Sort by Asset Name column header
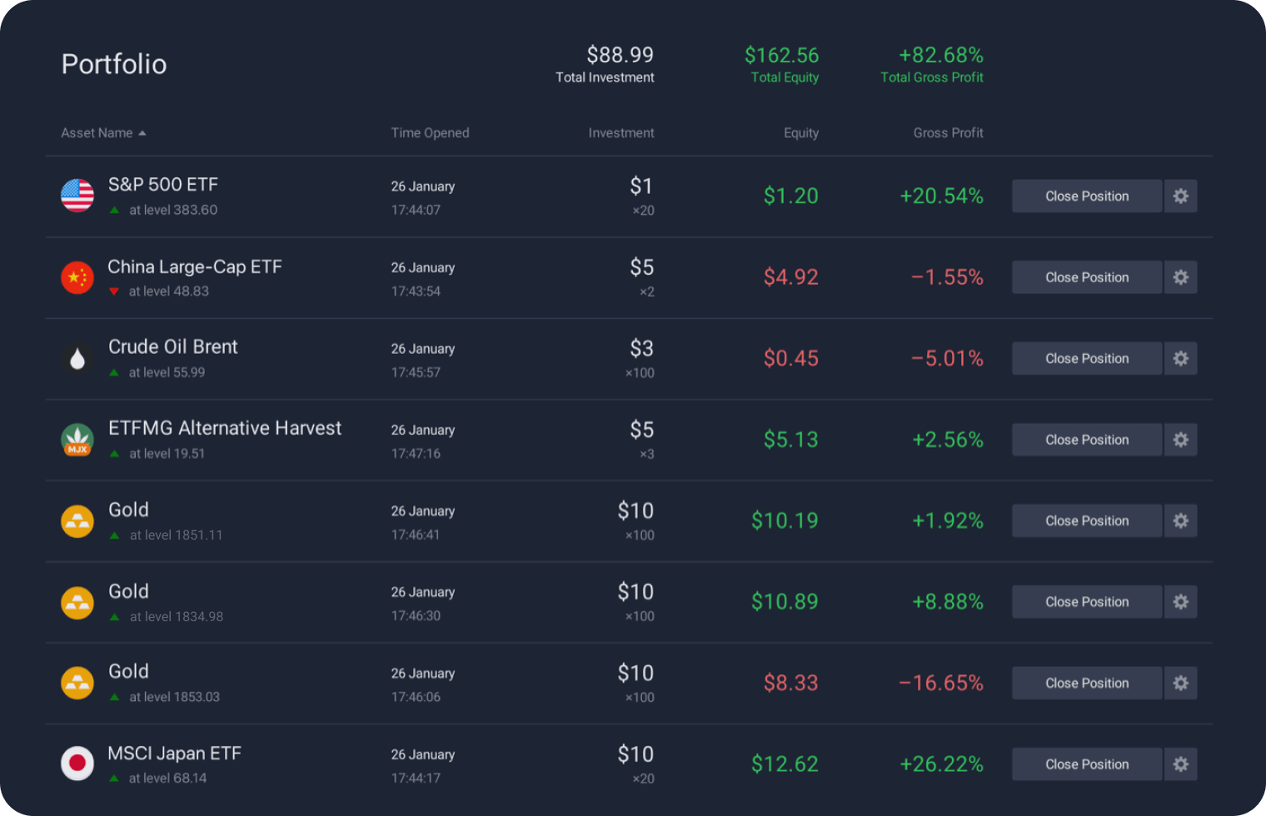 (x=97, y=133)
